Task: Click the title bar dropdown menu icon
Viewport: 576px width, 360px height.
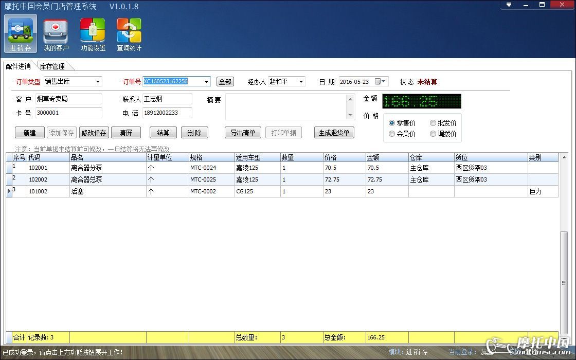Action: 509,5
